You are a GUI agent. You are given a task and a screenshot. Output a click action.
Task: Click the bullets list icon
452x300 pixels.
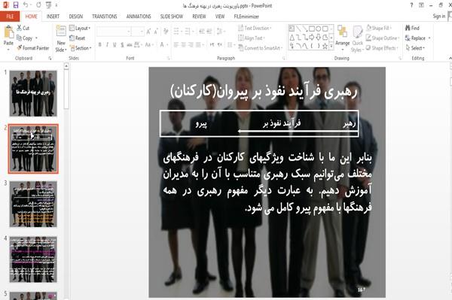(177, 32)
